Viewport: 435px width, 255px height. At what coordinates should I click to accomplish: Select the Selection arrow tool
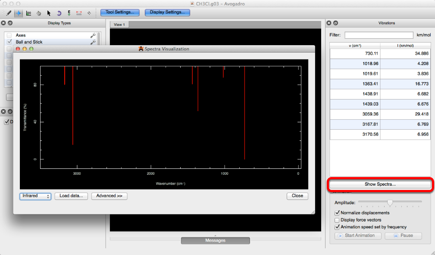click(49, 13)
